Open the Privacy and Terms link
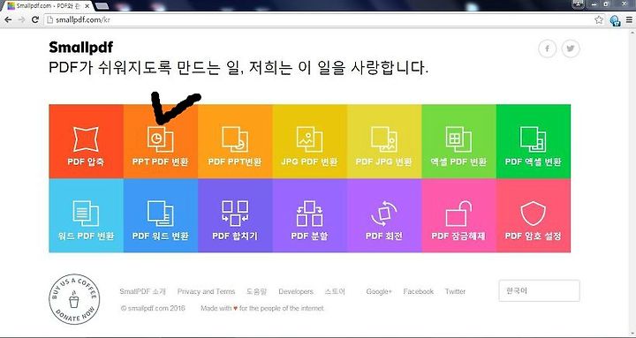Image resolution: width=636 pixels, height=338 pixels. [x=206, y=291]
